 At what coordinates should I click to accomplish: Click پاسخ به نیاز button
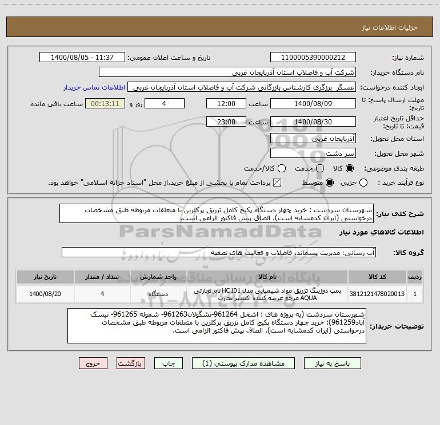333,363
